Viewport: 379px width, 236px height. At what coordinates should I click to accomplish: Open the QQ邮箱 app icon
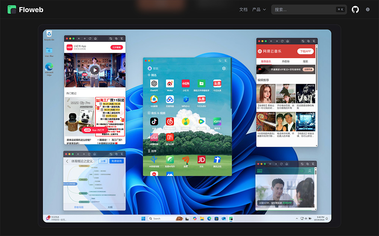pyautogui.click(x=154, y=99)
